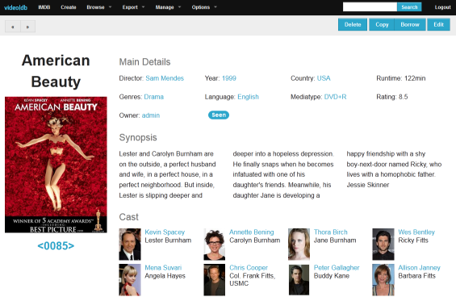456x297 pixels.
Task: Select the 'Rating: 8.5' text
Action: pyautogui.click(x=392, y=97)
